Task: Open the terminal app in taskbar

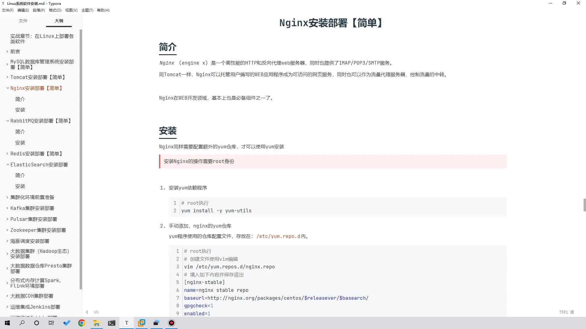Action: pyautogui.click(x=111, y=323)
